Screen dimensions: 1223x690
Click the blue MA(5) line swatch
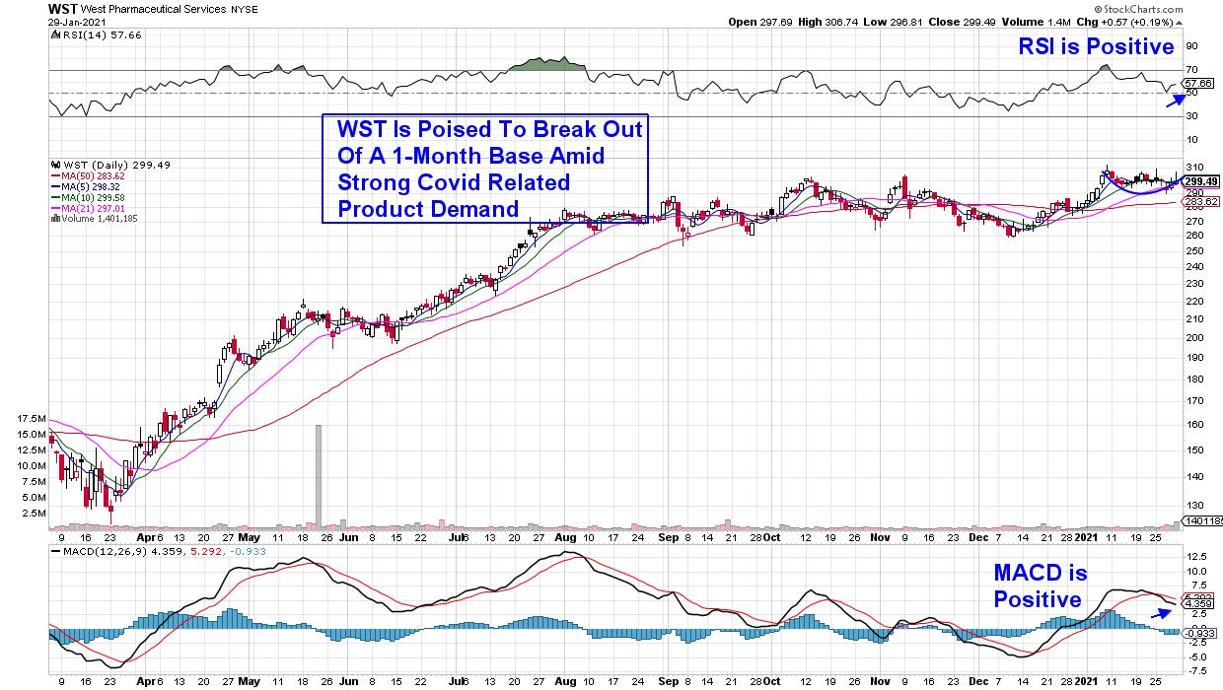click(x=55, y=187)
